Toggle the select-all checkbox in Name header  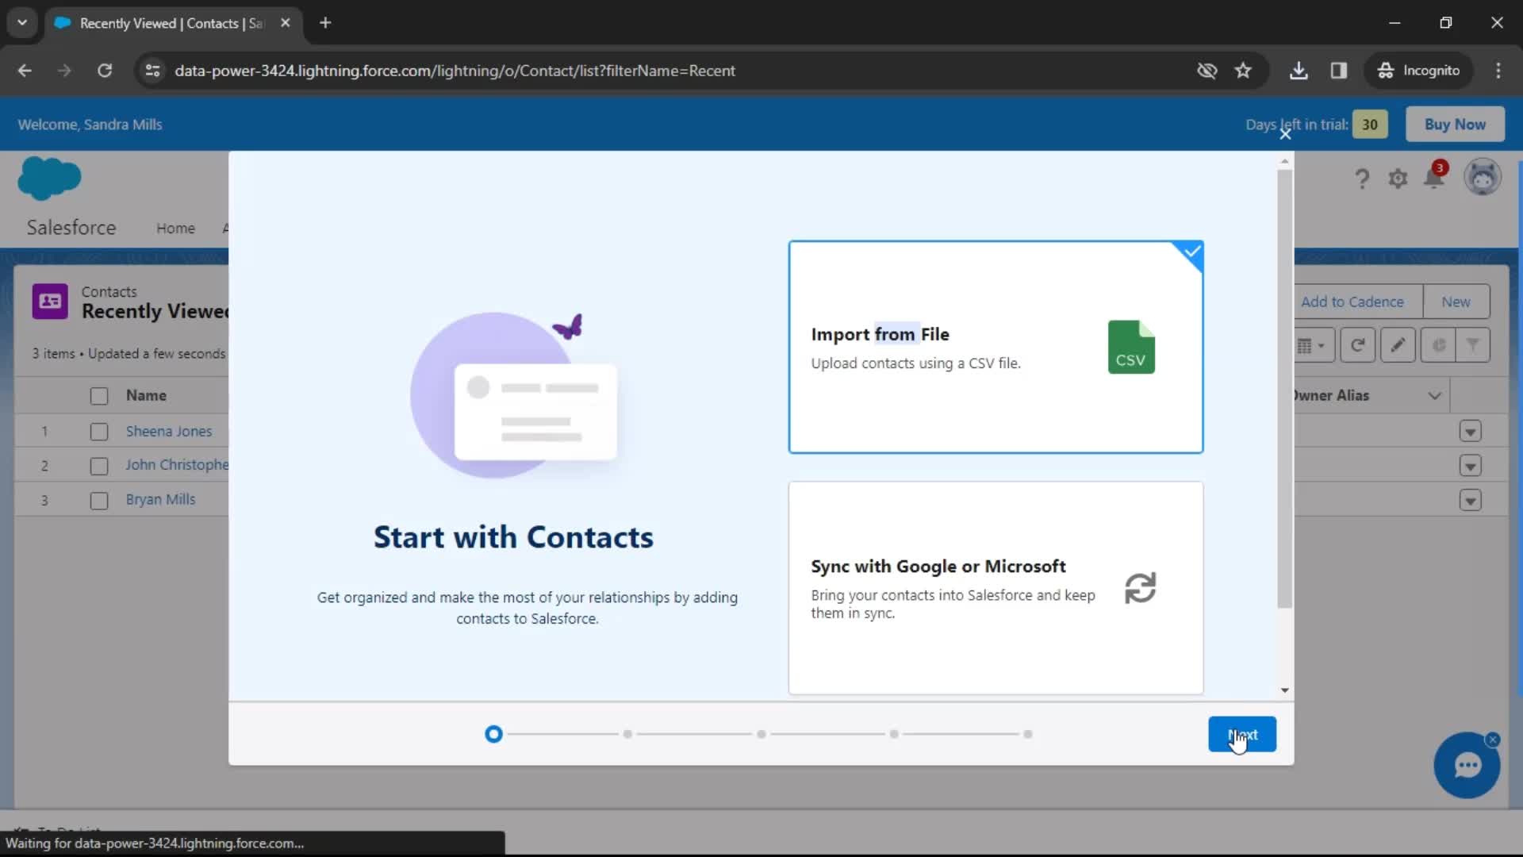[x=99, y=396]
